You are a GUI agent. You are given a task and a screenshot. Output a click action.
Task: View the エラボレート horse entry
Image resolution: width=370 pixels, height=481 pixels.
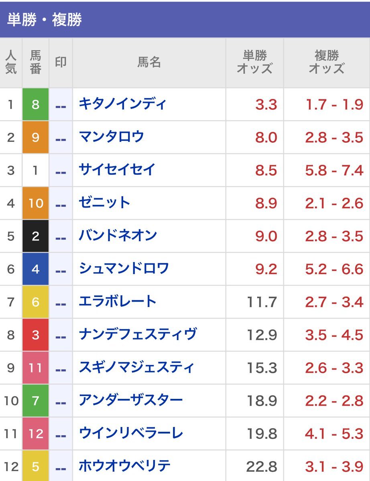pyautogui.click(x=118, y=301)
